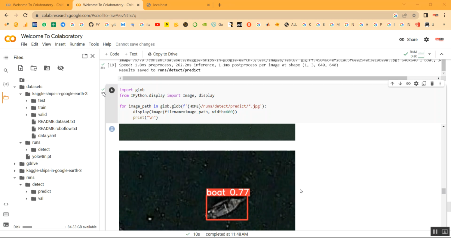Mirror the cell in a tab

click(424, 84)
